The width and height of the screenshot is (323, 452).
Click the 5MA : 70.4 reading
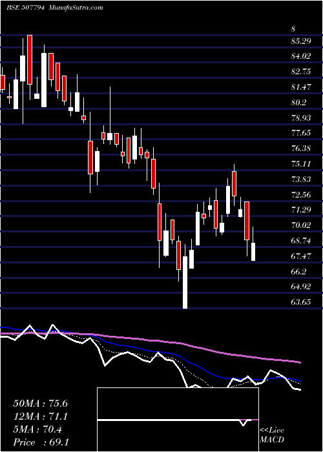[x=37, y=429]
